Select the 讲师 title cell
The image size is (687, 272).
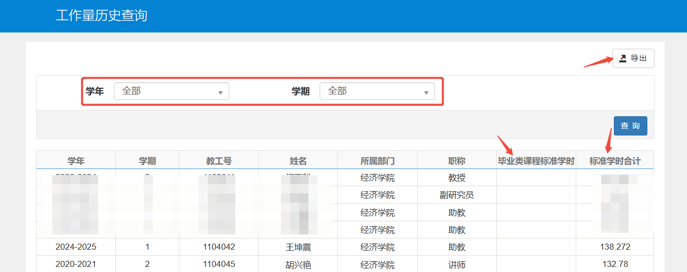(456, 264)
